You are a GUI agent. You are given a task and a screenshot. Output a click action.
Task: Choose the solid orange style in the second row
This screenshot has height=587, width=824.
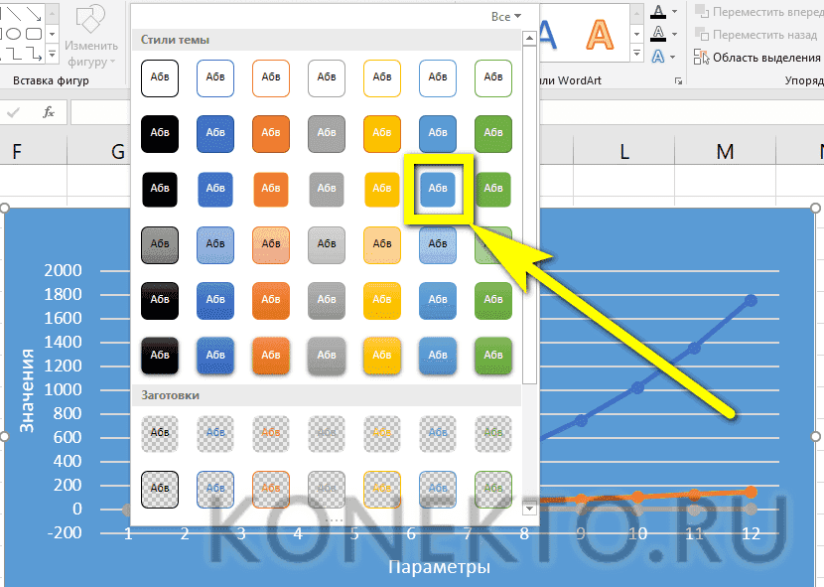tap(271, 132)
